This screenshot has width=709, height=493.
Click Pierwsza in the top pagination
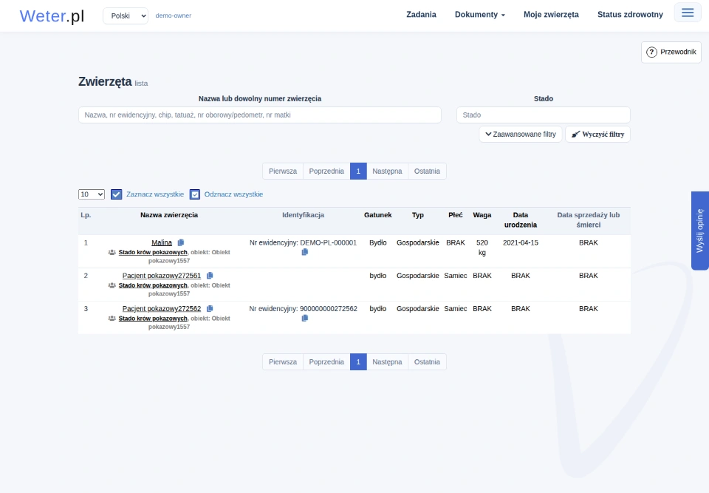283,171
